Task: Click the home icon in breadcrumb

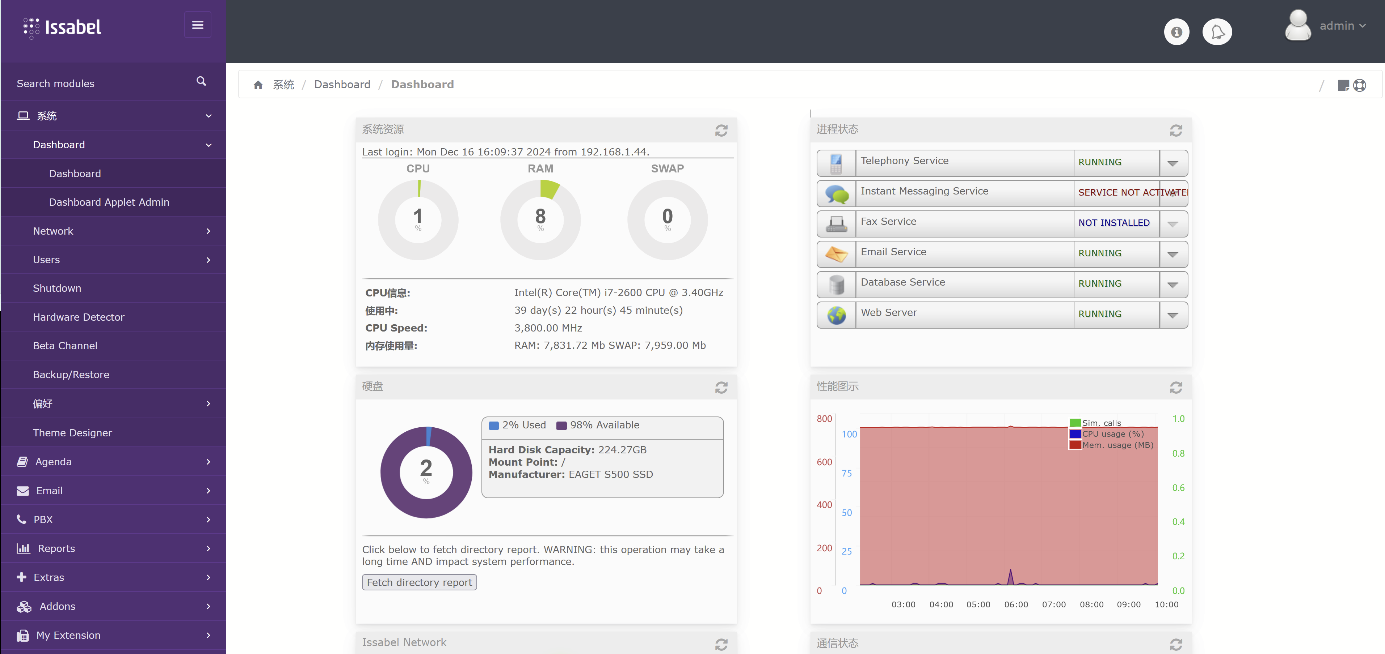Action: 258,85
